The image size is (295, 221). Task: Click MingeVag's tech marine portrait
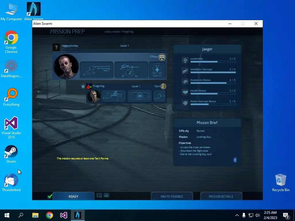tap(94, 96)
